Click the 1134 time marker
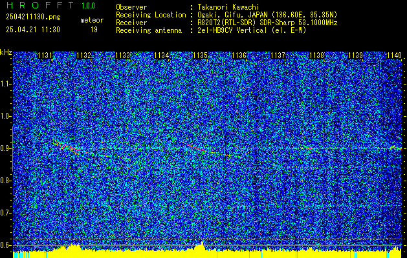407x258 pixels. [x=162, y=55]
